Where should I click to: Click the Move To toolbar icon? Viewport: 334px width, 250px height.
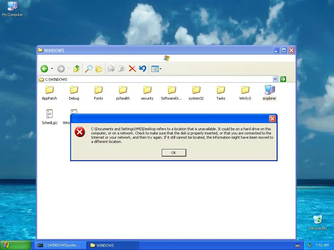point(111,69)
